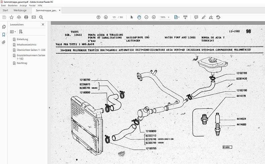Open the Bearbeiten menu
The height and width of the screenshot is (164, 265).
[13, 6]
